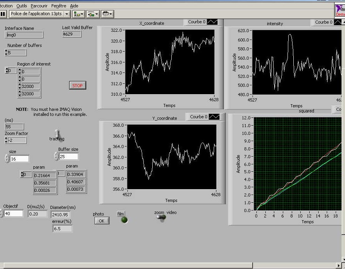Open the Align Objects toolbar menu
This screenshot has width=345, height=269.
[x=78, y=14]
